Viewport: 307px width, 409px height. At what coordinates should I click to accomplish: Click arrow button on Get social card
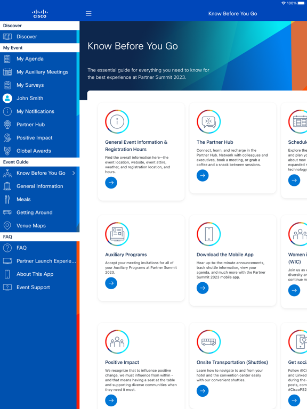pyautogui.click(x=294, y=400)
